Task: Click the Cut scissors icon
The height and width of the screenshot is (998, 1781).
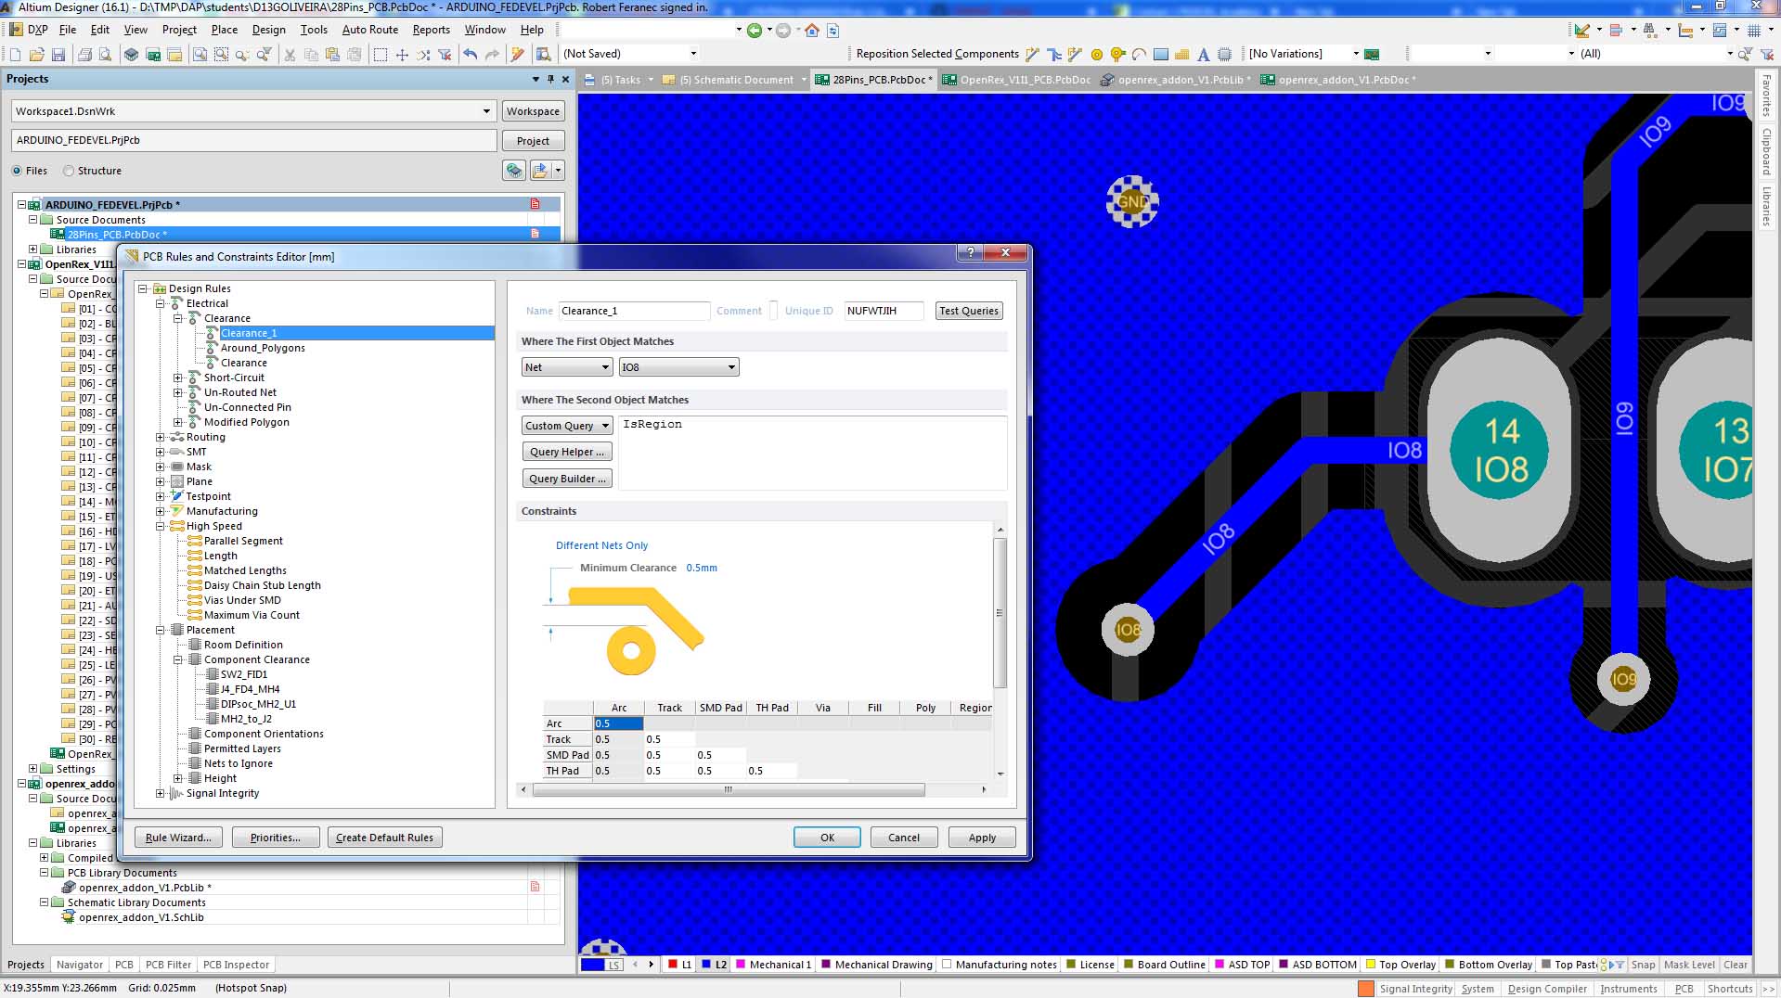Action: [289, 55]
